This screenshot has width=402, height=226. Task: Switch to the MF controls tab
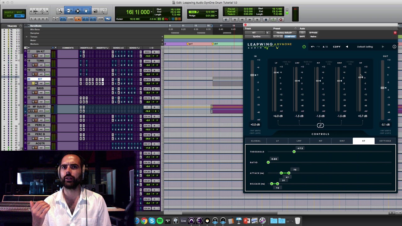[321, 141]
